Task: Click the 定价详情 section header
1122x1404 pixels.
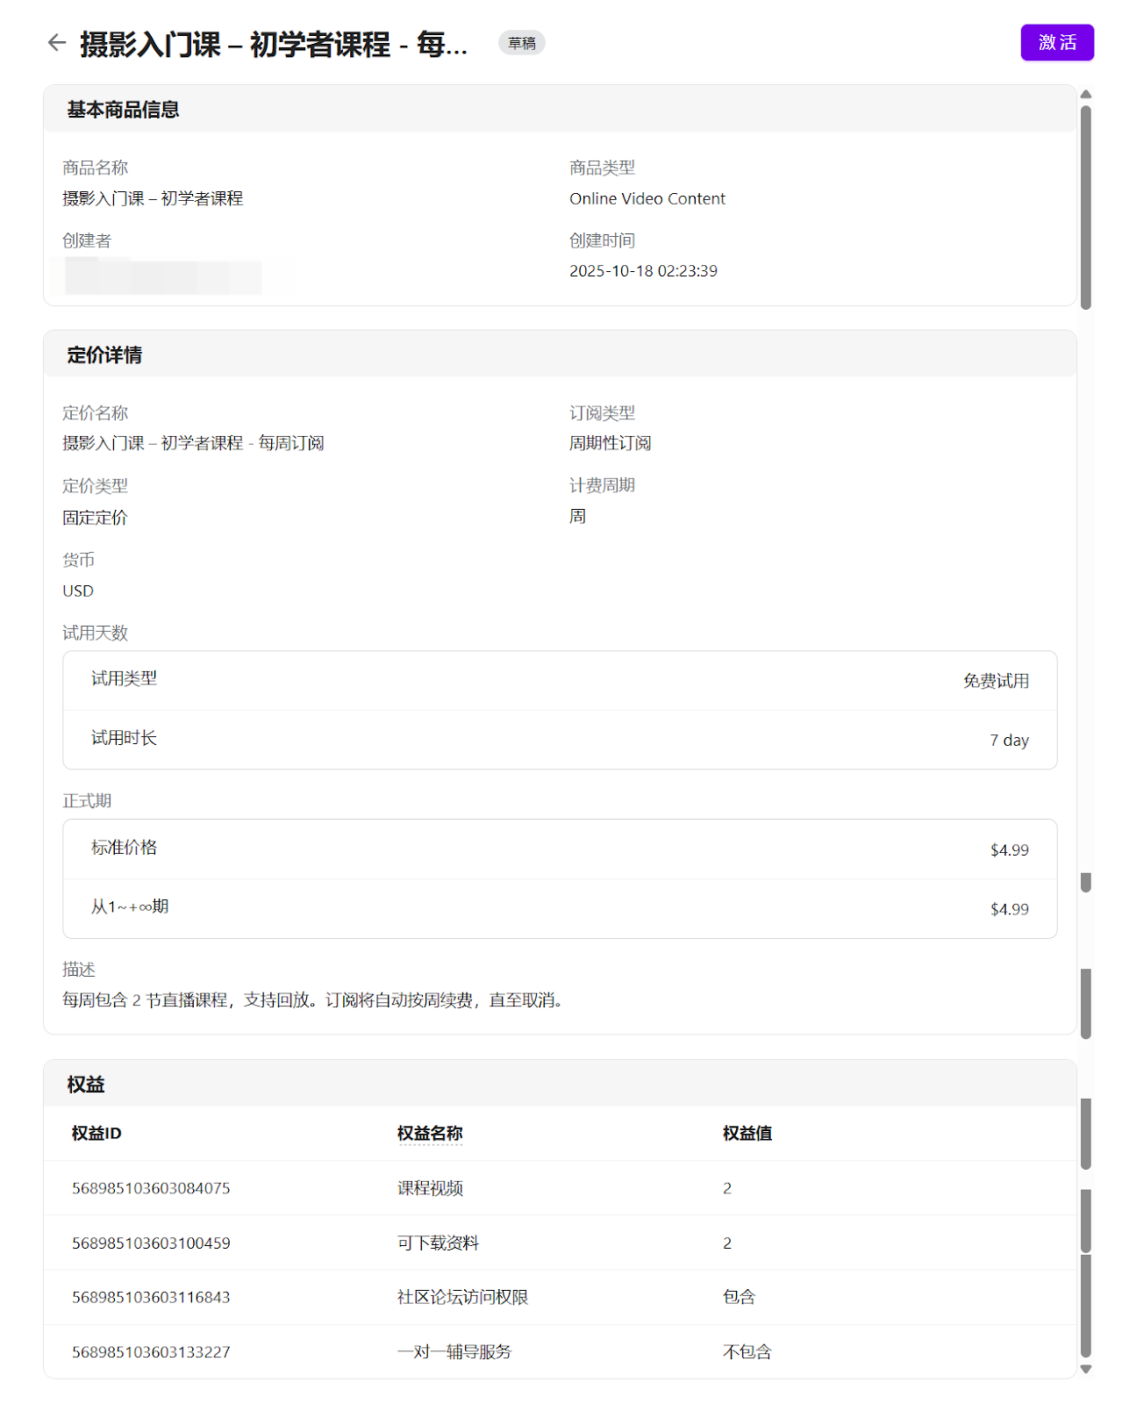Action: click(x=104, y=355)
